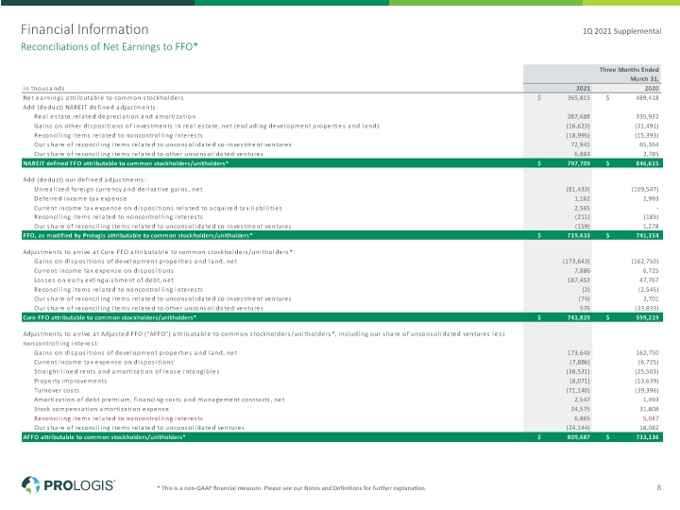Click the Core FFO attributable green row
The image size is (680, 510).
[x=342, y=317]
